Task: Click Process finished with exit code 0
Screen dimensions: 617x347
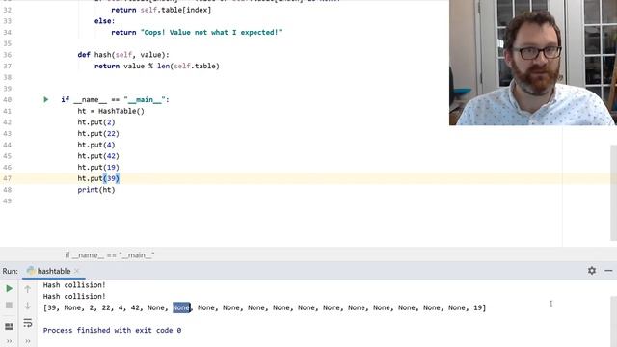Action: [x=112, y=331]
